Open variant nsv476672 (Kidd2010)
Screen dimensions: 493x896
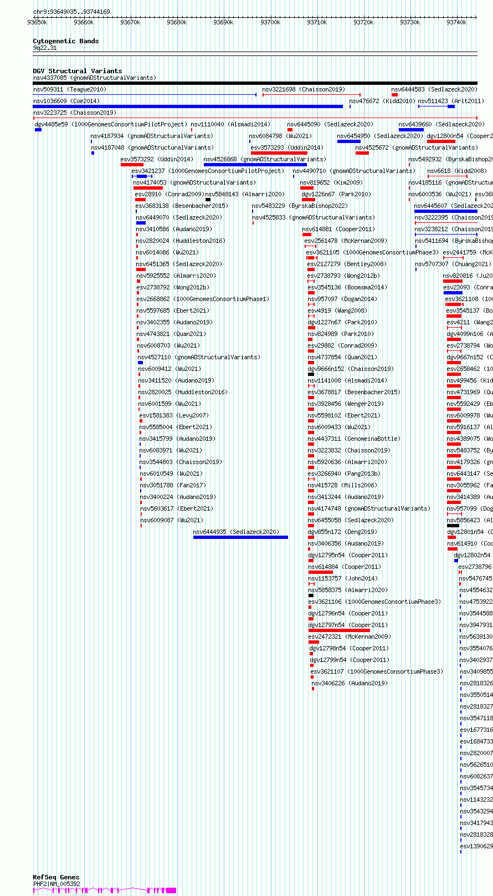pyautogui.click(x=382, y=101)
